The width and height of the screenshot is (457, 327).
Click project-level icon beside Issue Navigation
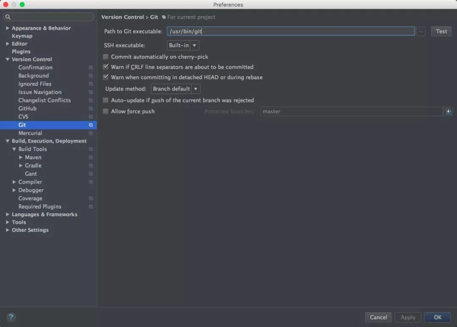click(91, 92)
